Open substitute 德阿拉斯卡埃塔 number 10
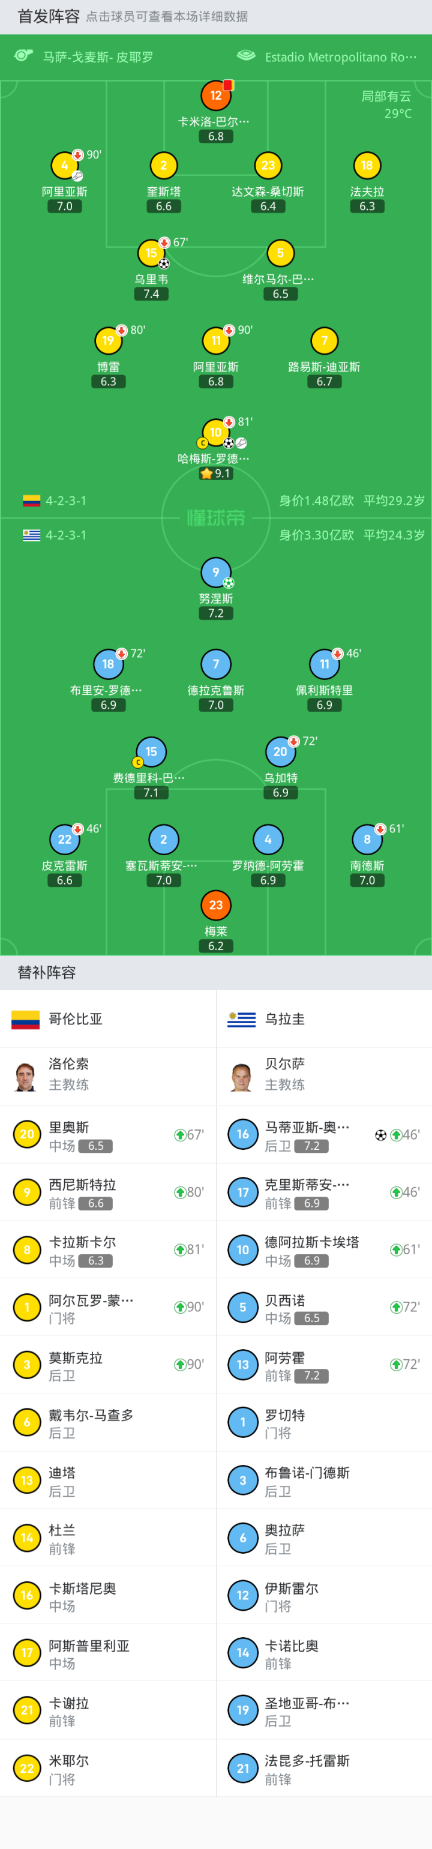432x1849 pixels. pyautogui.click(x=242, y=1249)
